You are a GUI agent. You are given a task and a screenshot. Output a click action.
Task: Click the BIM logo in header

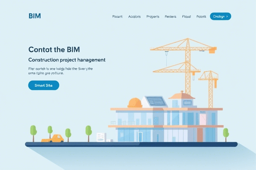tap(35, 16)
